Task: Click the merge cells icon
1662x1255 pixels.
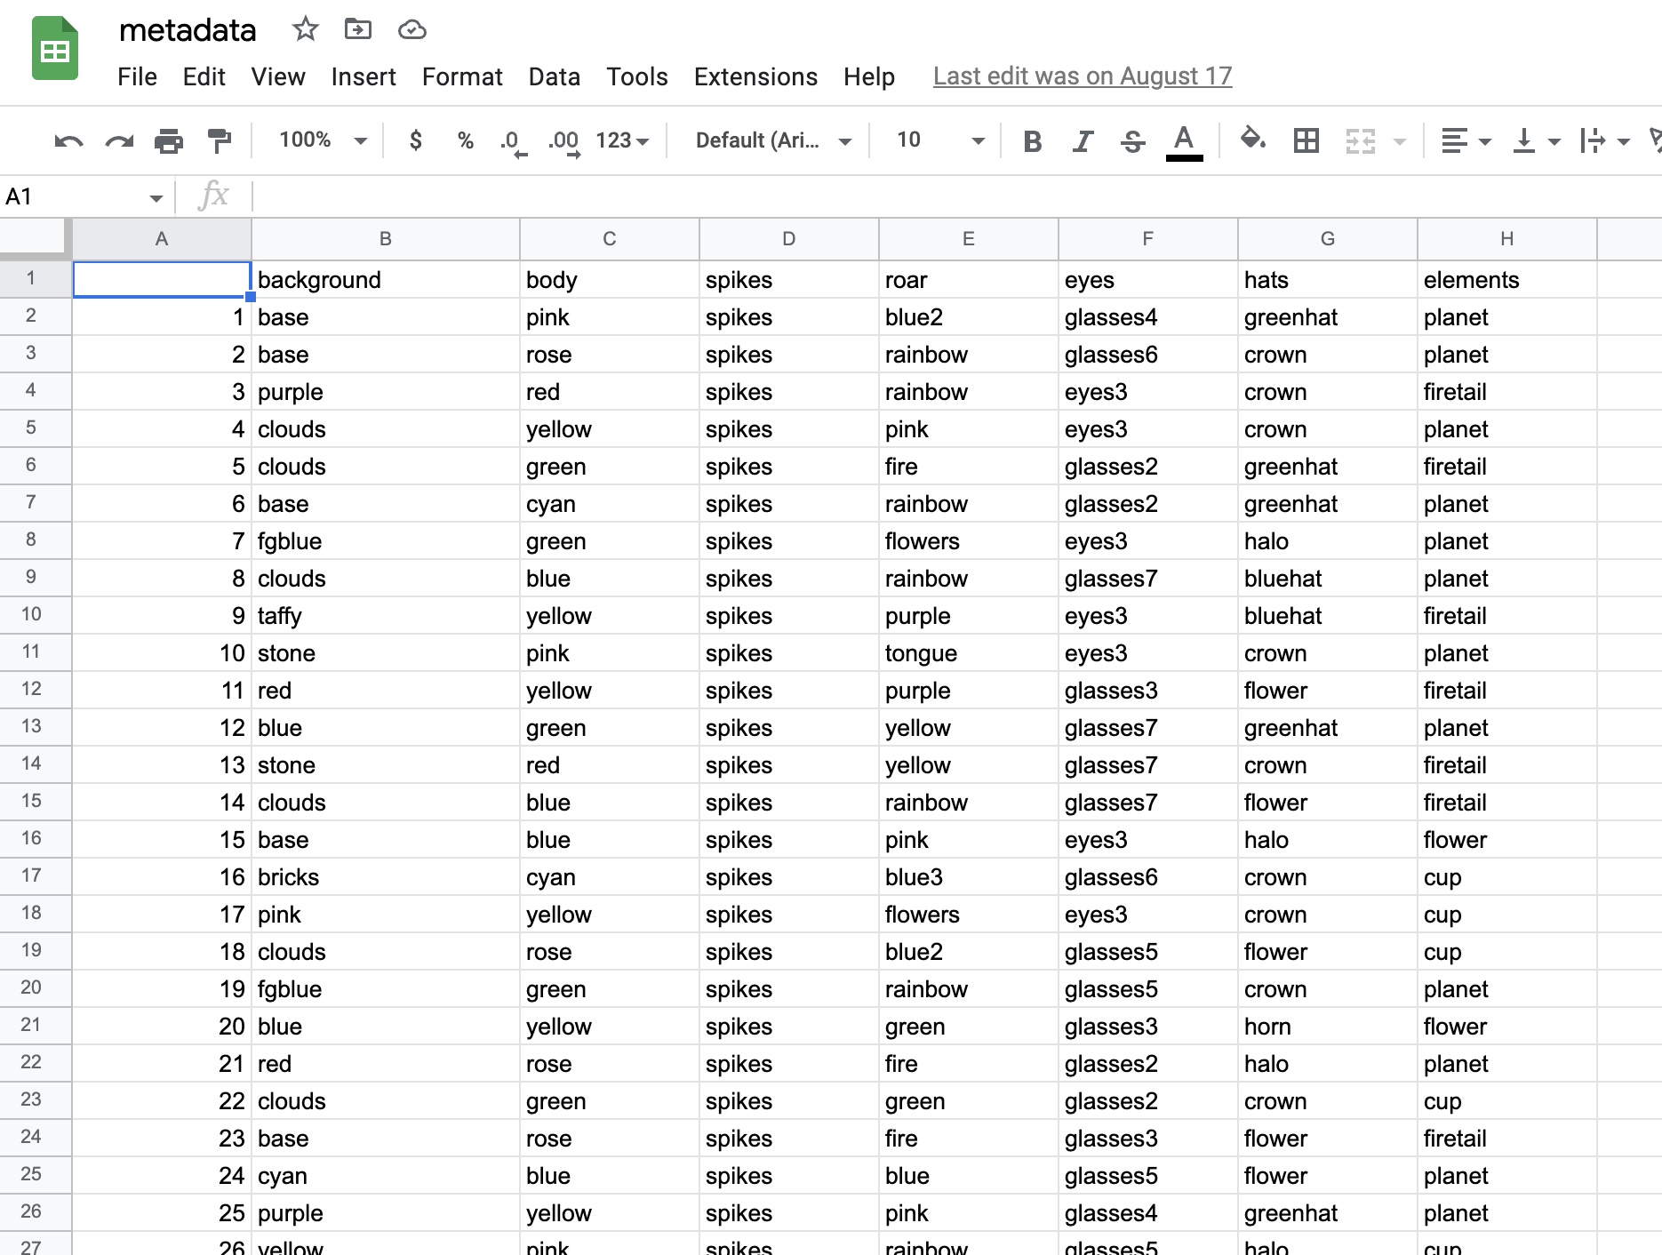Action: [x=1360, y=140]
